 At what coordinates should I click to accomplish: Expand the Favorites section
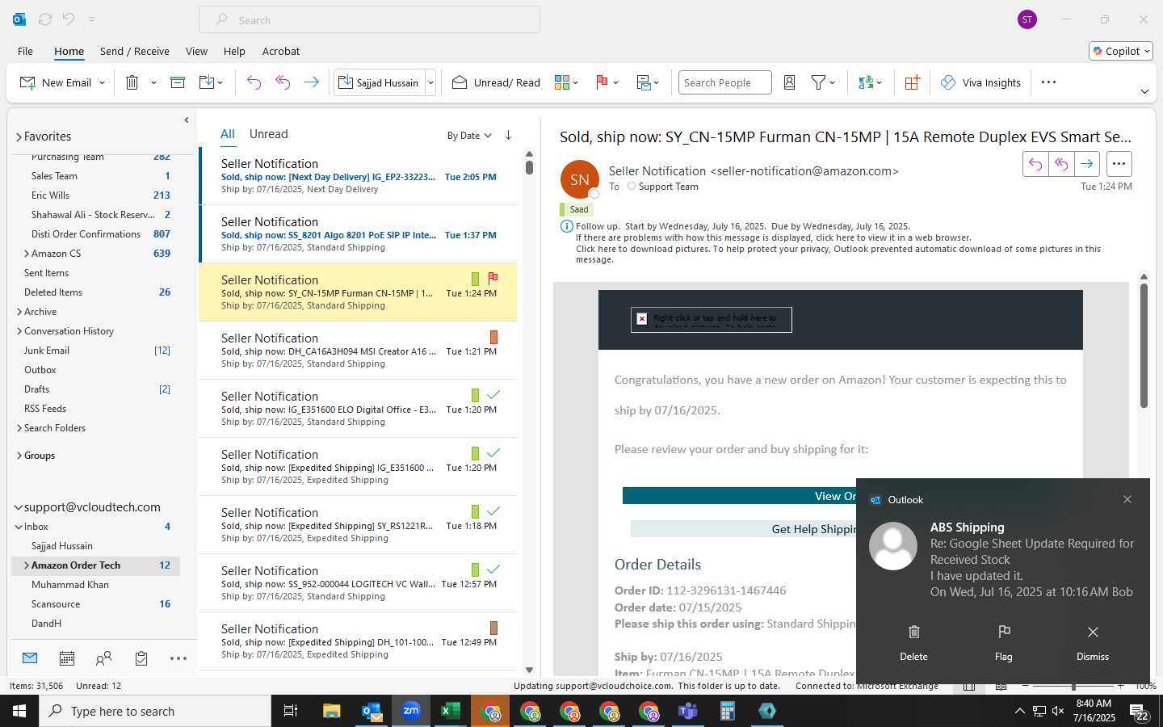[19, 137]
